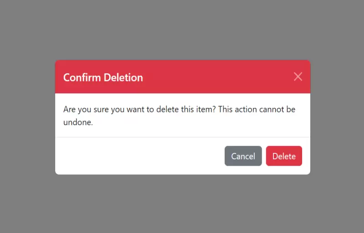The image size is (364, 233).
Task: Click the word "Confirm" in the header
Action: 82,77
